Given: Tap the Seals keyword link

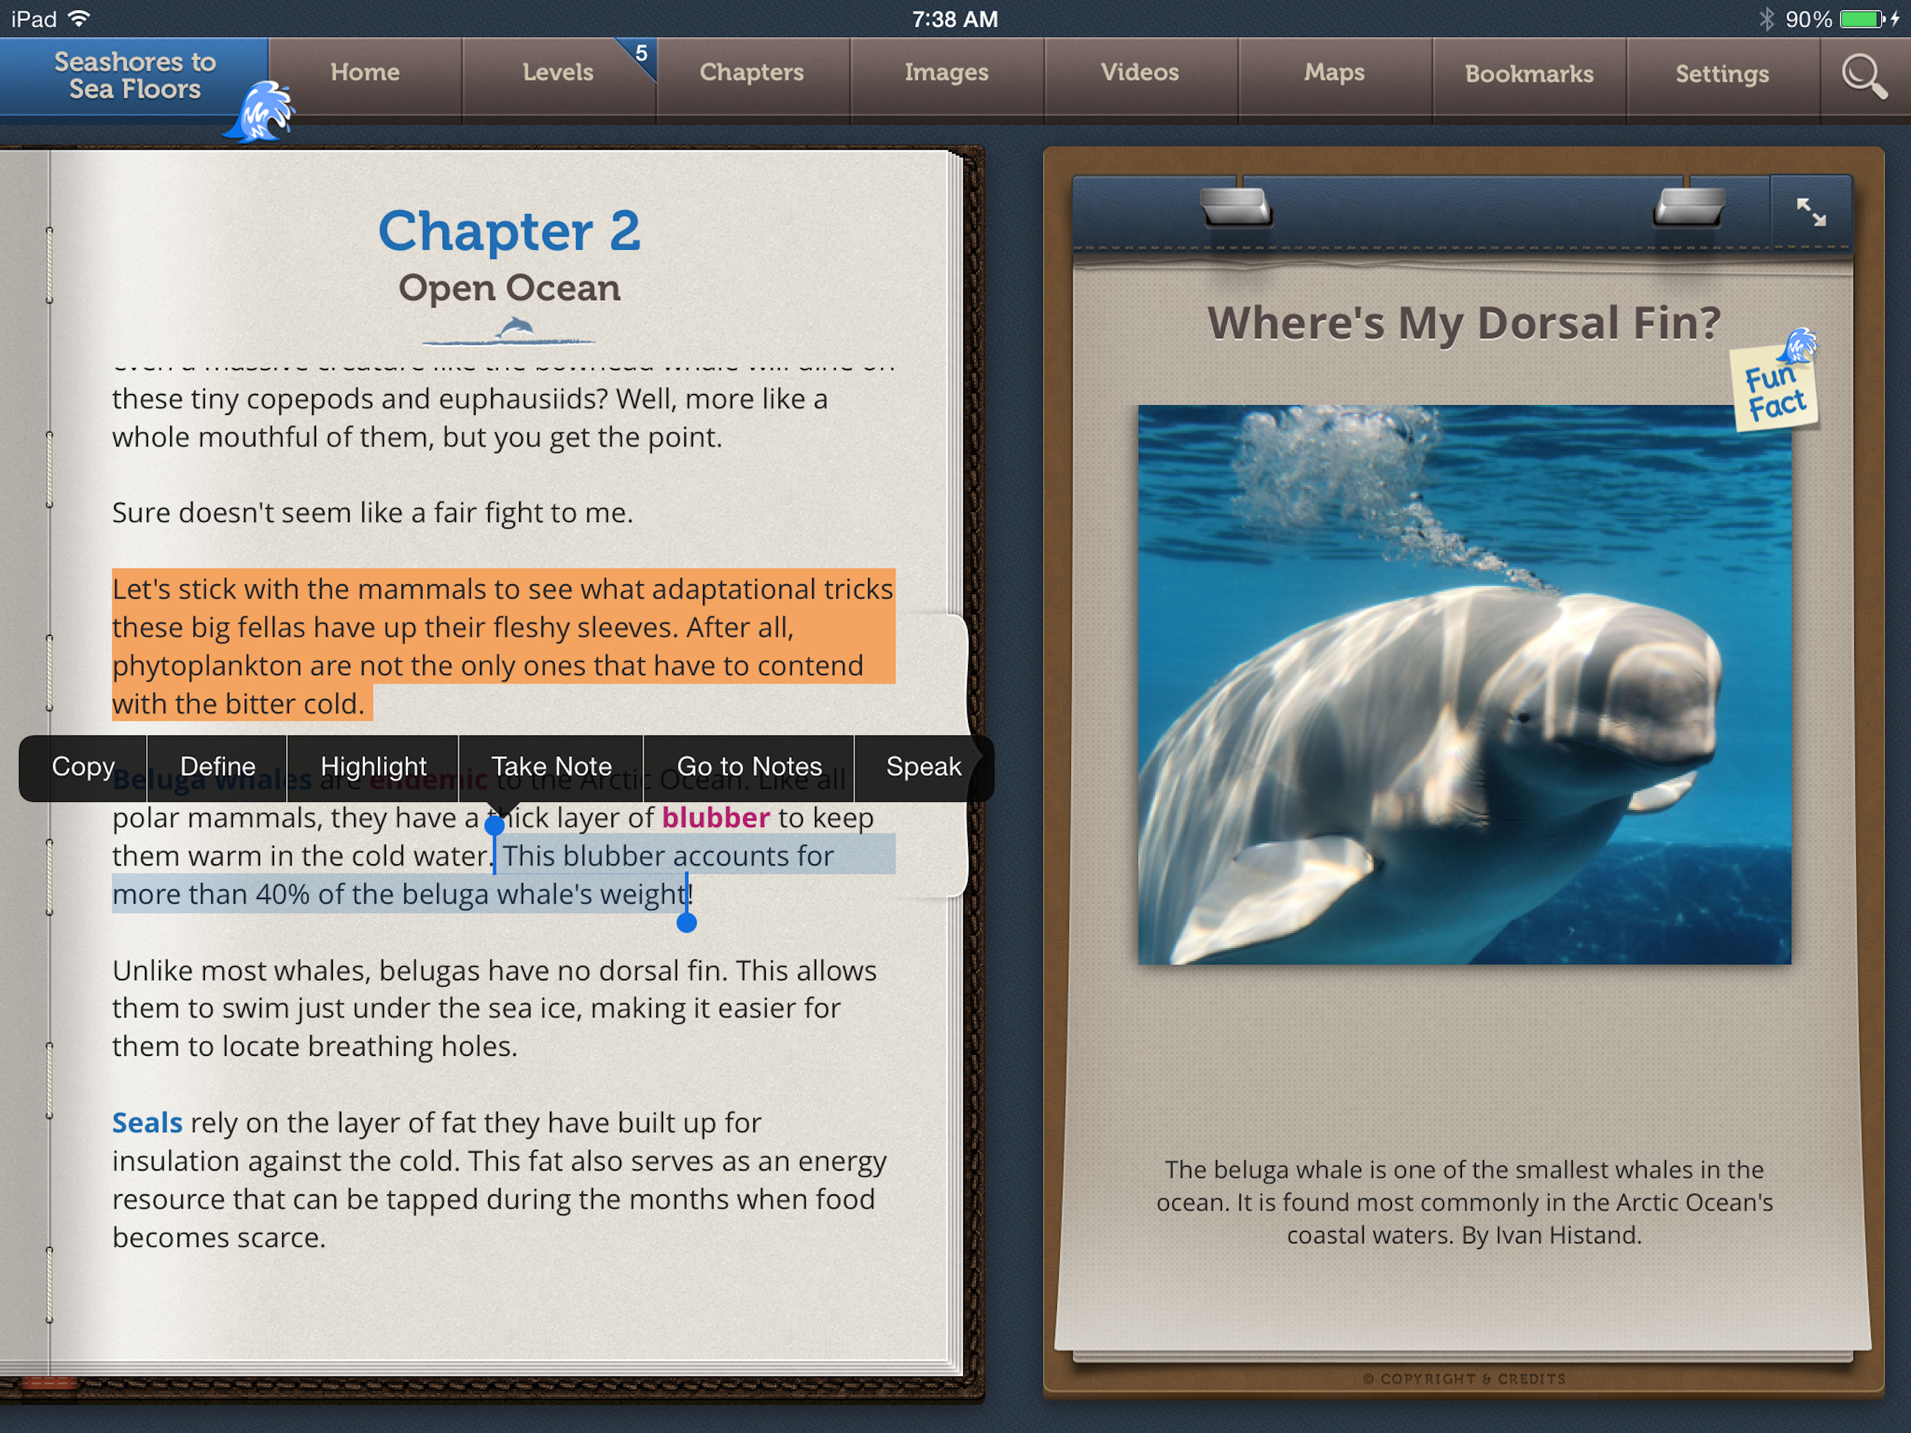Looking at the screenshot, I should pyautogui.click(x=147, y=1123).
